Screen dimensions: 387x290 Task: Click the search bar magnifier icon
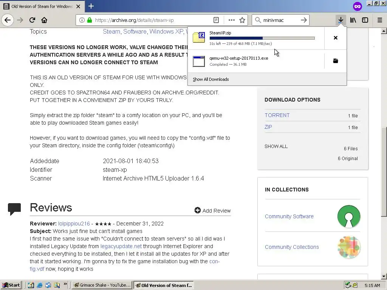coord(258,20)
